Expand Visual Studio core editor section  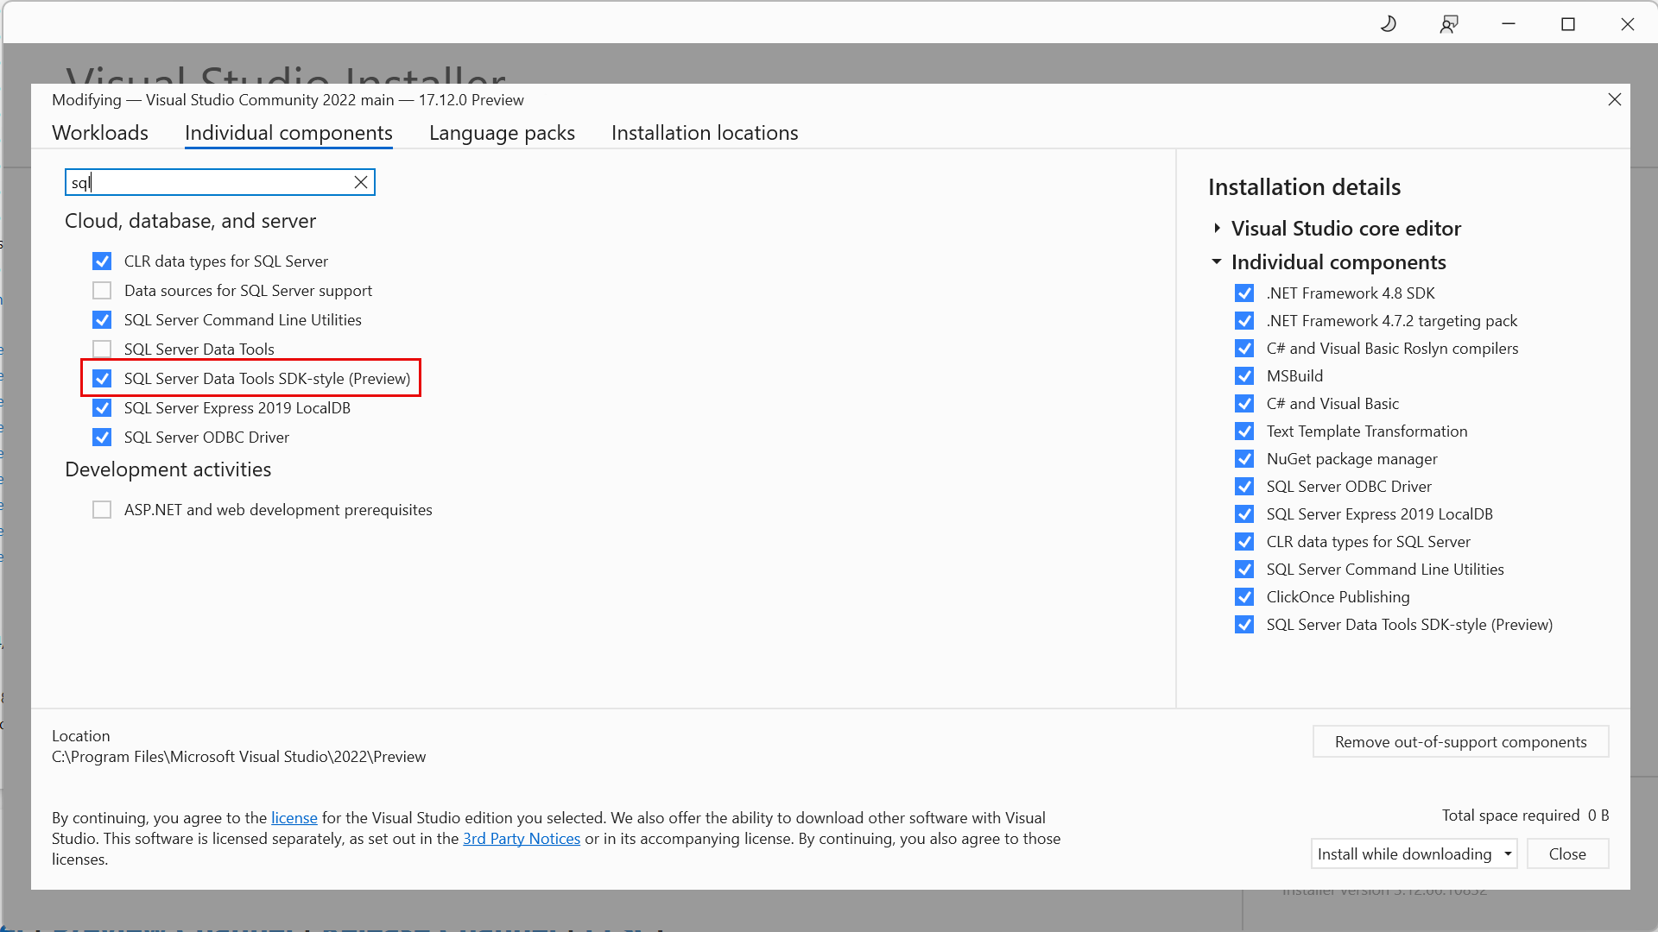click(x=1217, y=229)
